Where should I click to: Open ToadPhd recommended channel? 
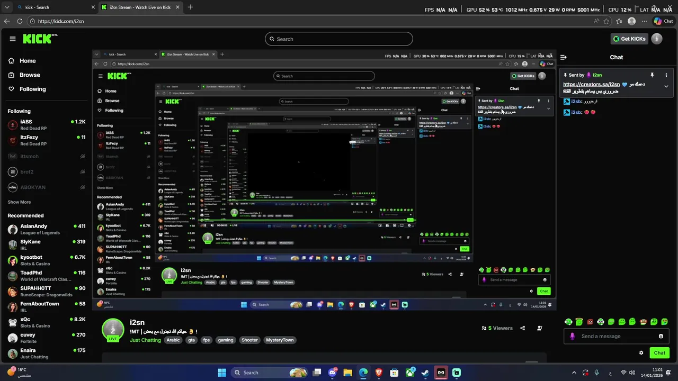47,276
